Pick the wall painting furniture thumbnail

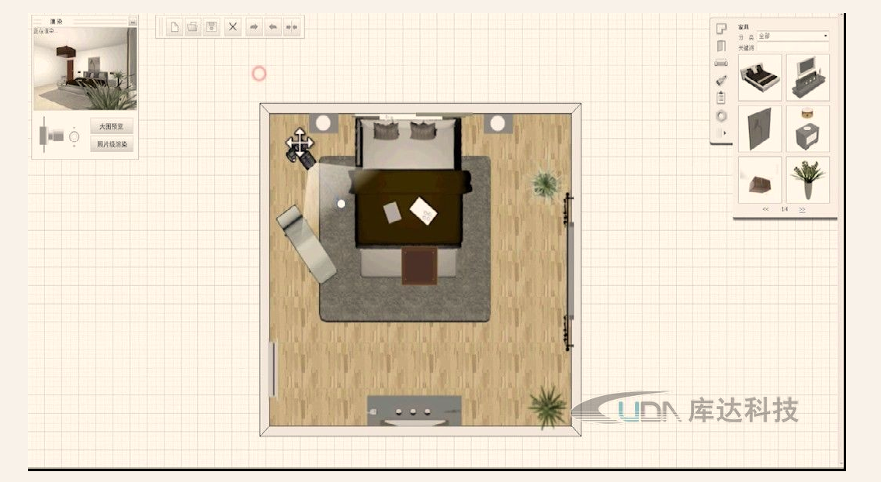760,129
